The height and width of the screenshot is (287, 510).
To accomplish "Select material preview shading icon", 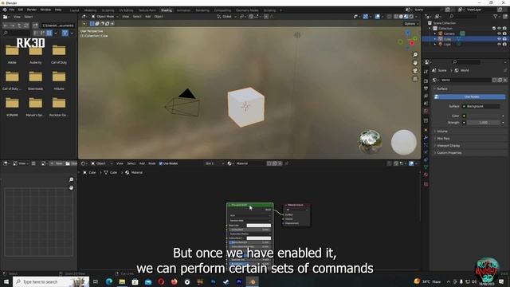I will tap(406, 16).
